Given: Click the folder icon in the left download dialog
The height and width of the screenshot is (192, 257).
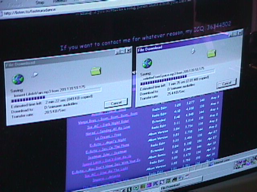Looking at the screenshot, I should (96, 71).
